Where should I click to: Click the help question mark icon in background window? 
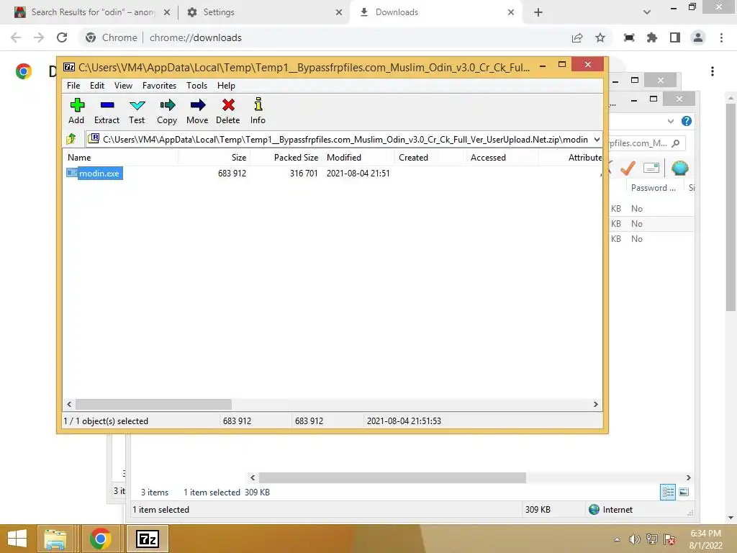pyautogui.click(x=686, y=121)
